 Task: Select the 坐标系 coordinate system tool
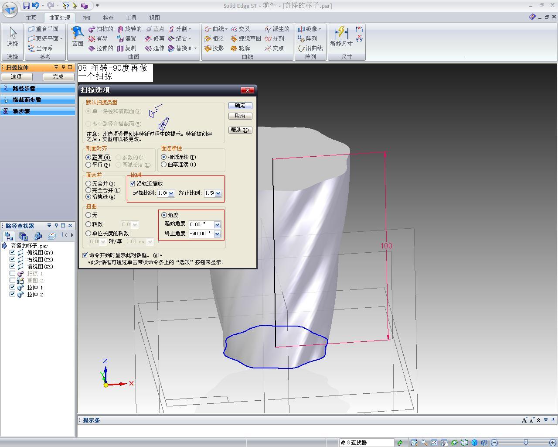click(x=41, y=48)
